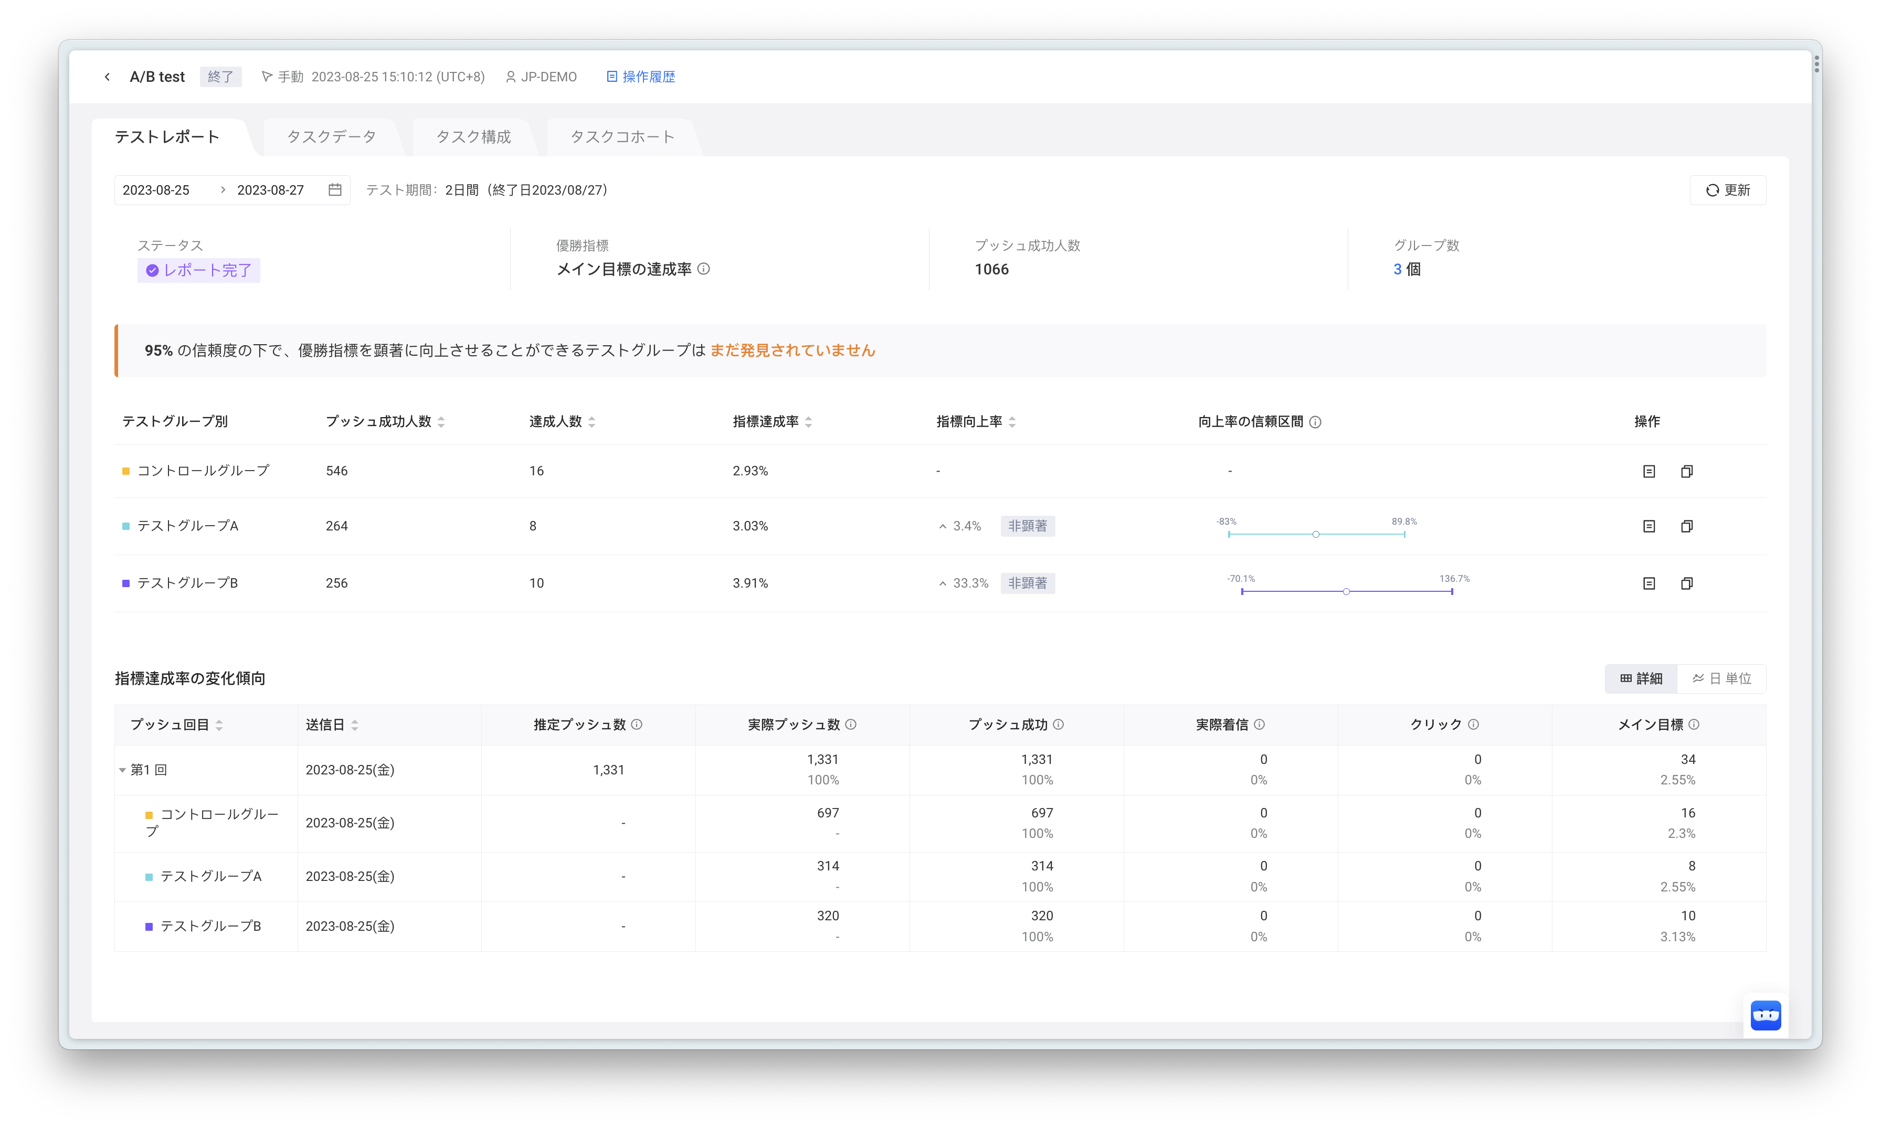Sort by プッシュ成功人数 column
Screen dimensions: 1881x1127
coord(441,422)
